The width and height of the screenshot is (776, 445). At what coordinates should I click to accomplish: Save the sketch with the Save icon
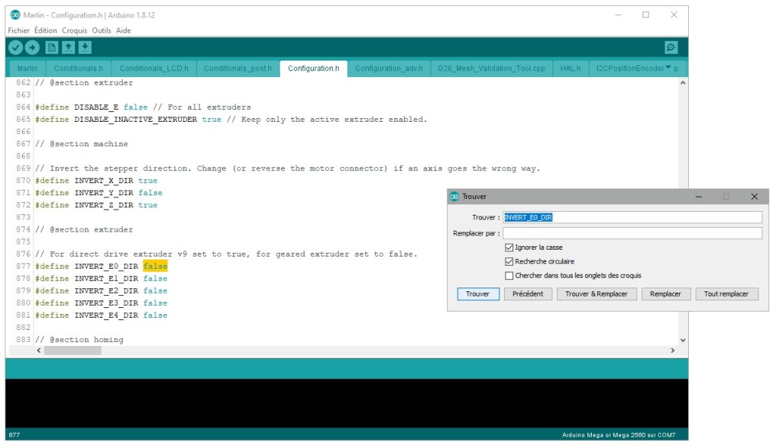pos(84,46)
